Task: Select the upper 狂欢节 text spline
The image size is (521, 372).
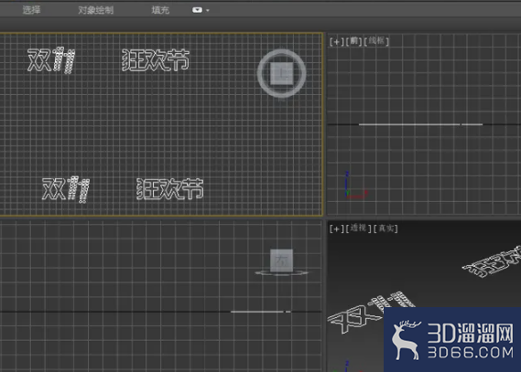Action: coord(156,60)
